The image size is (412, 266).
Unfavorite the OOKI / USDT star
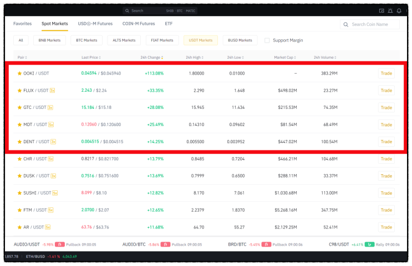[19, 74]
